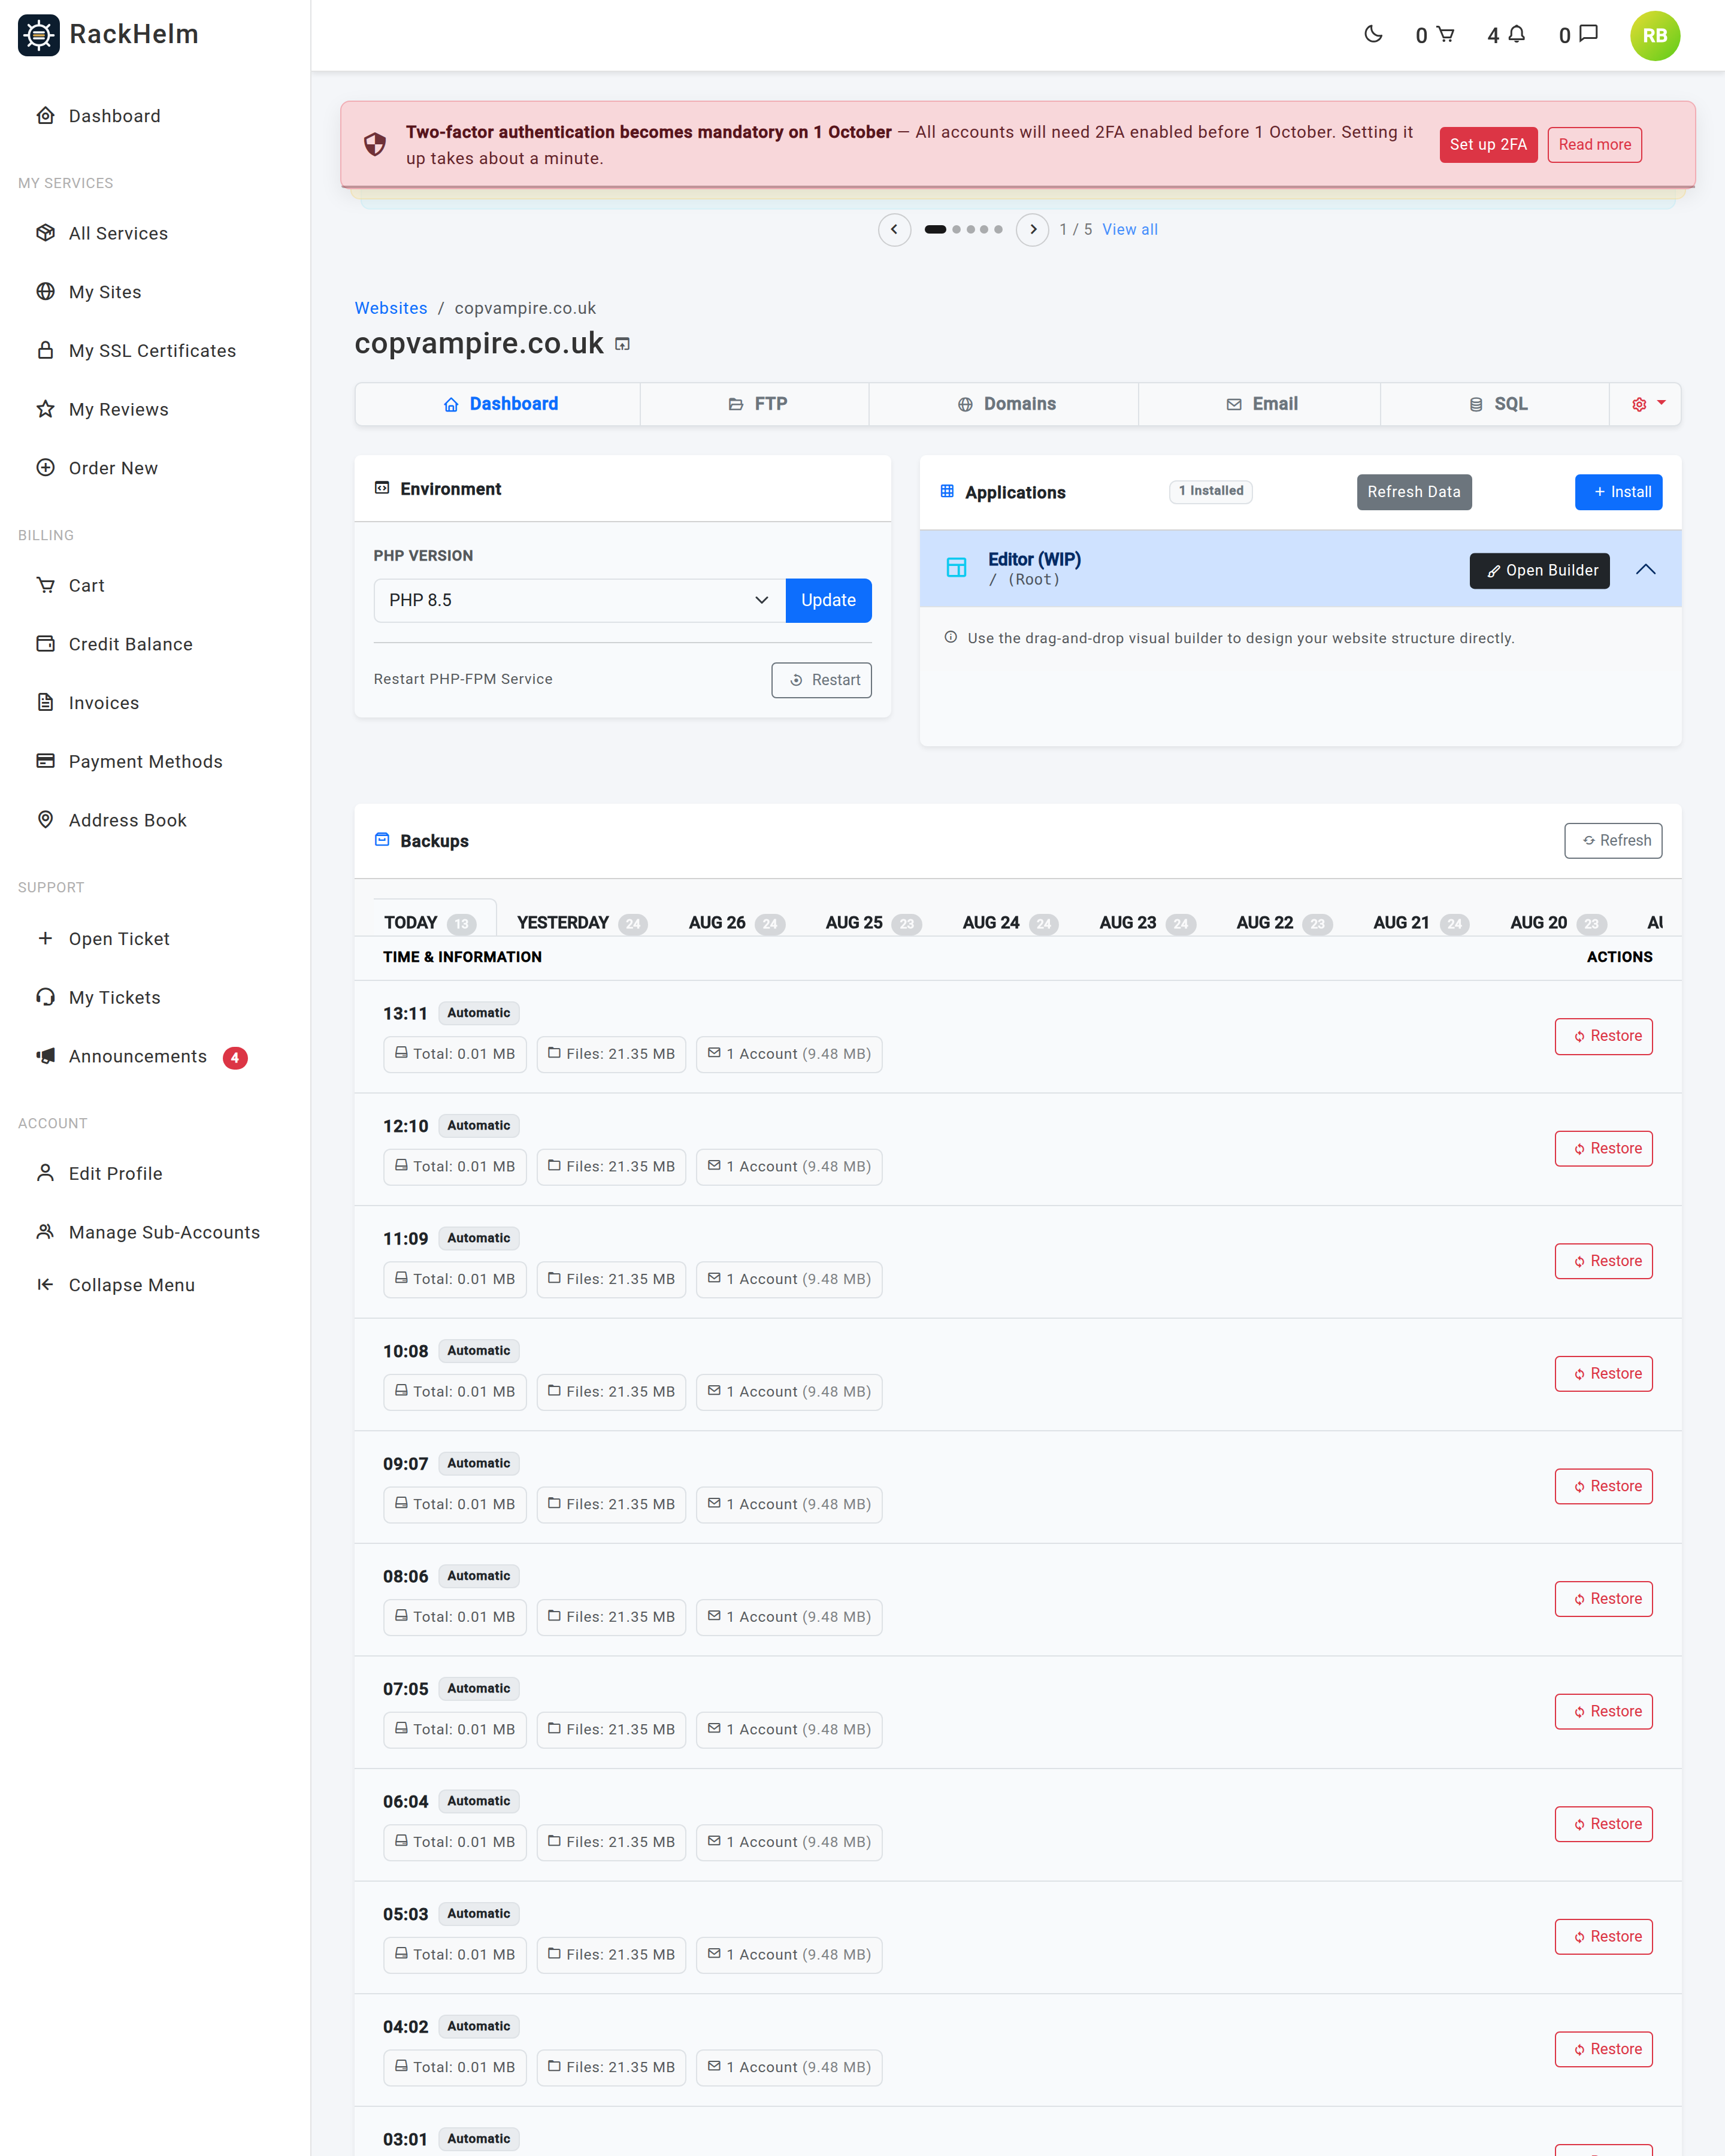1725x2156 pixels.
Task: Click the Install application button
Action: (1618, 492)
